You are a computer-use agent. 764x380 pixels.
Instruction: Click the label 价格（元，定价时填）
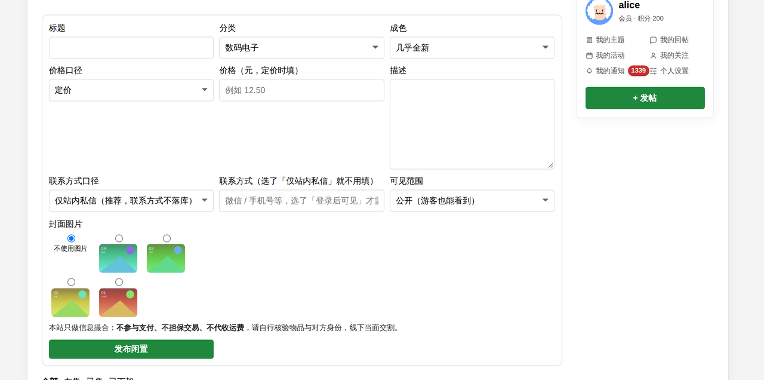tap(261, 71)
